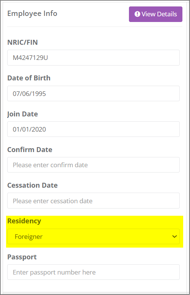190x295 pixels.
Task: Click the 01/01/2020 date value
Action: click(29, 129)
